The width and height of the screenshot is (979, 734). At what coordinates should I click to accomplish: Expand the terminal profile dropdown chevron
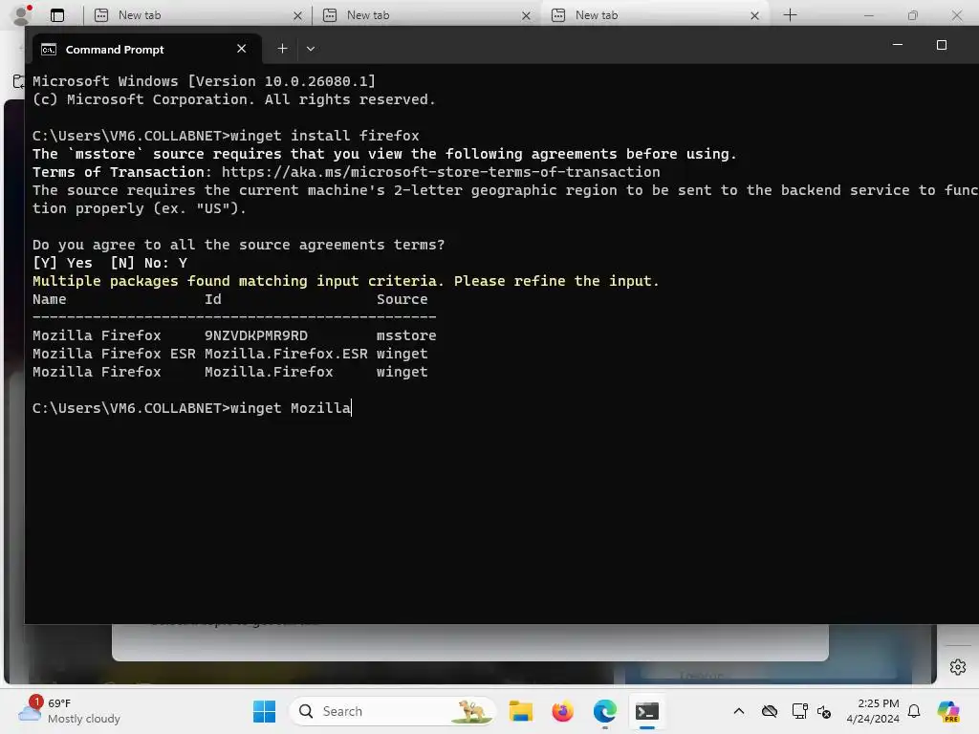(311, 49)
